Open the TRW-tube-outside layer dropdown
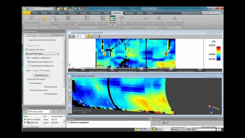This screenshot has height=138, width=245. [50, 112]
